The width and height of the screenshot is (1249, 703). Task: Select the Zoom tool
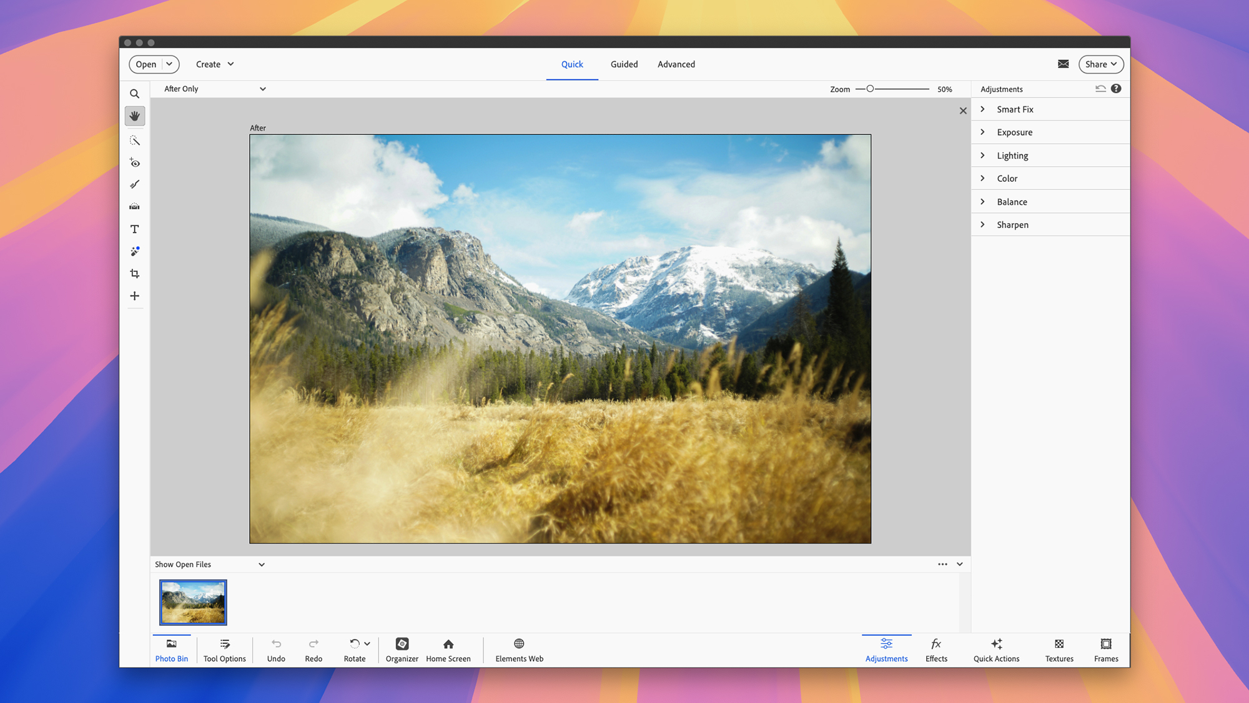[x=134, y=93]
